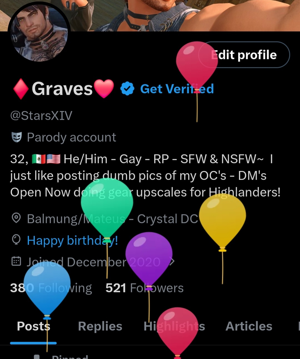Tap the Mexico flag emoji in bio
This screenshot has height=359, width=300.
[39, 159]
